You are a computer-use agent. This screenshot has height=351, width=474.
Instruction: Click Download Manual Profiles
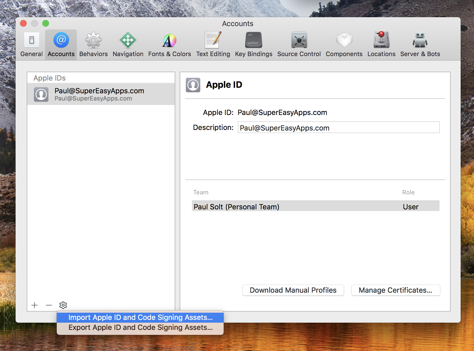293,290
